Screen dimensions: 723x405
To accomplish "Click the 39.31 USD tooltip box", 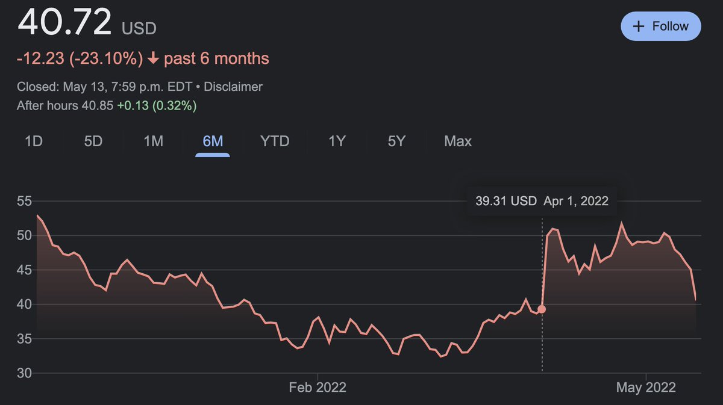I will pyautogui.click(x=542, y=201).
